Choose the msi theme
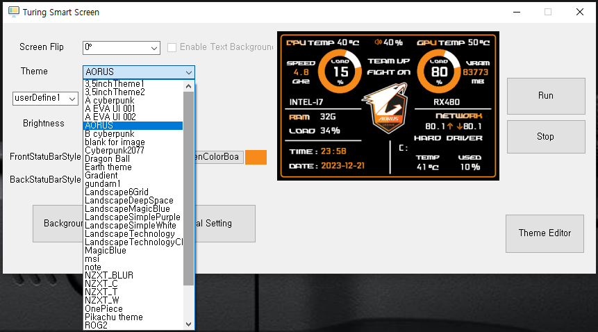598x332 pixels. pos(133,259)
